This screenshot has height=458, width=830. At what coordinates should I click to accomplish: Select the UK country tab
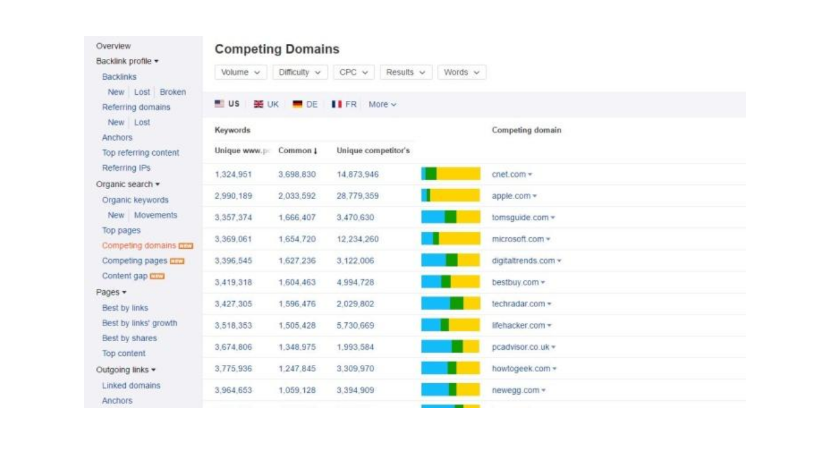tap(266, 104)
